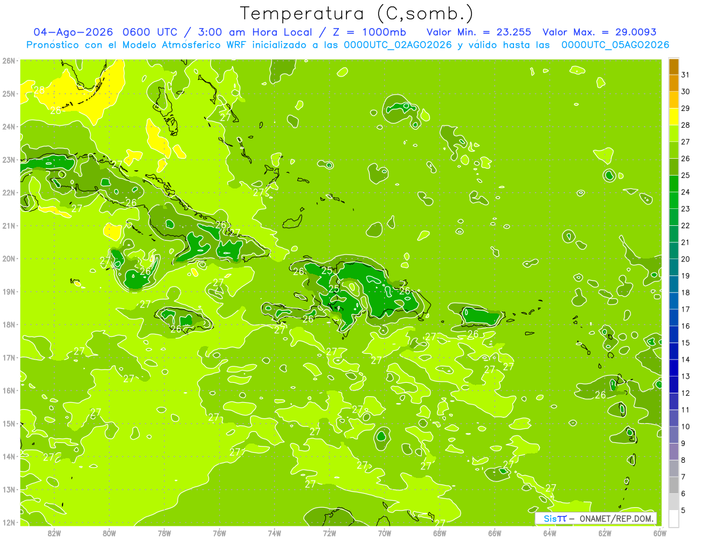Click the "76W" longitude label
Image resolution: width=701 pixels, height=541 pixels.
click(x=219, y=533)
